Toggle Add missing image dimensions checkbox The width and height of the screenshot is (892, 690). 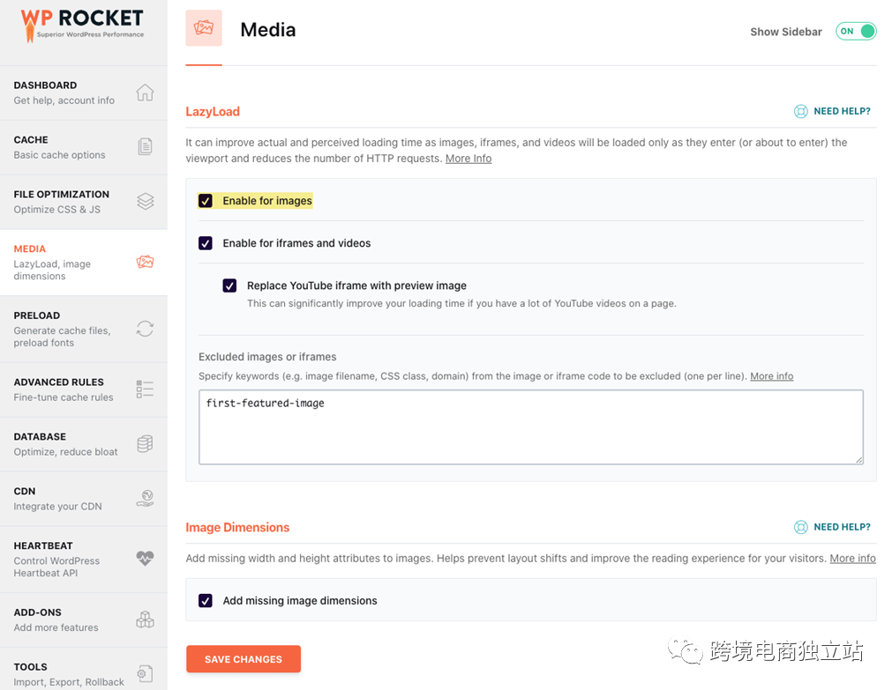point(206,601)
